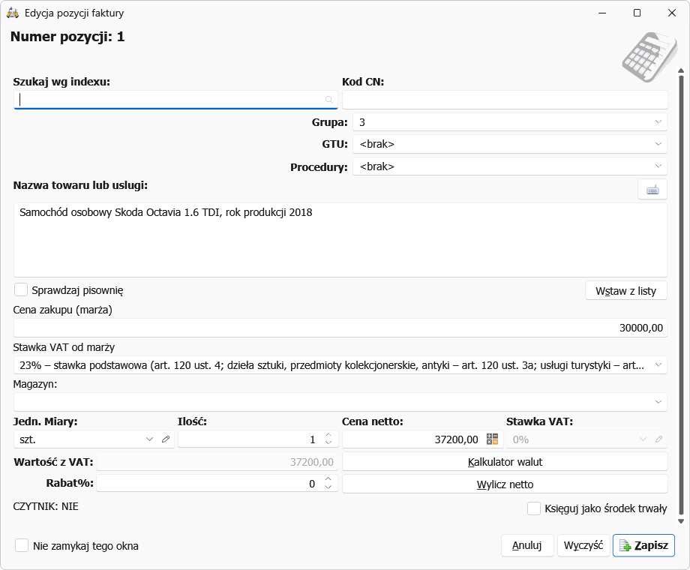This screenshot has width=690, height=570.
Task: Check Nie zamykaj tego okna option
Action: (x=22, y=546)
